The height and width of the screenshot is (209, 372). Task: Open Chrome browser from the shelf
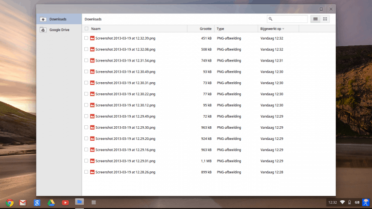tap(10, 203)
